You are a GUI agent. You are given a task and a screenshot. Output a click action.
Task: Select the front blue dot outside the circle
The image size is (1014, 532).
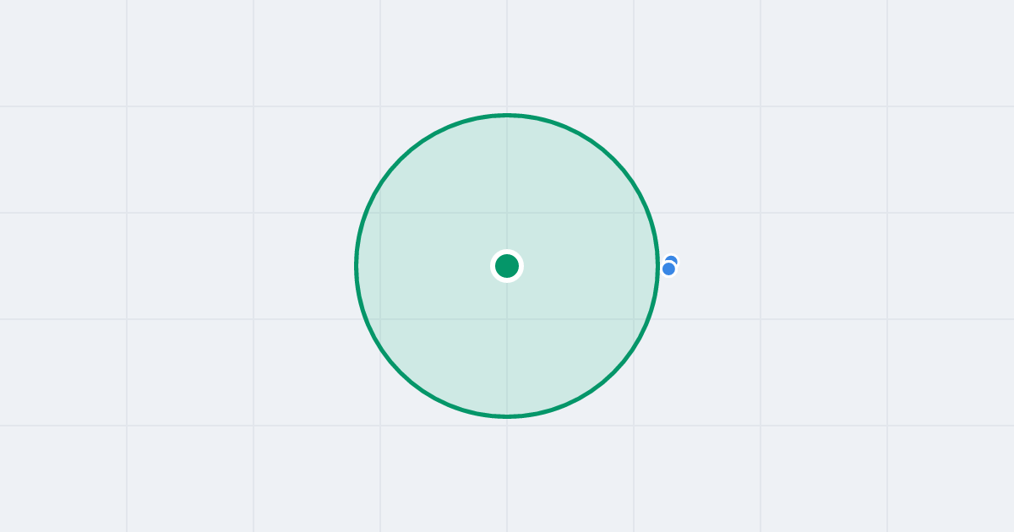(668, 269)
